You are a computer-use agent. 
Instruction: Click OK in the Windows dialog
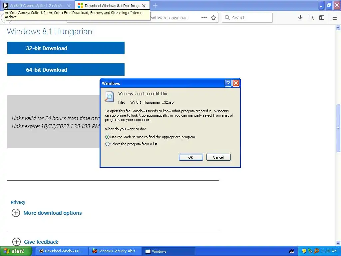(191, 157)
